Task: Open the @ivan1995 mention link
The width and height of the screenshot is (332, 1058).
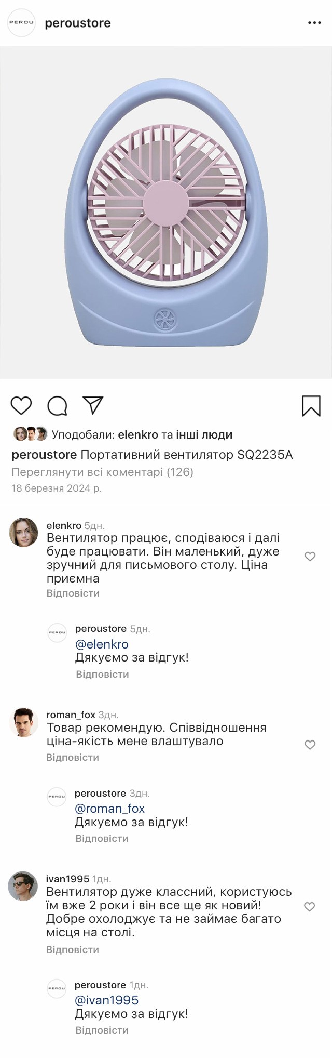Action: tap(107, 1000)
